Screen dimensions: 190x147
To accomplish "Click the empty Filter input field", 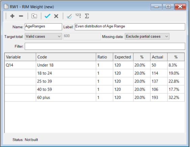I will pos(105,46).
